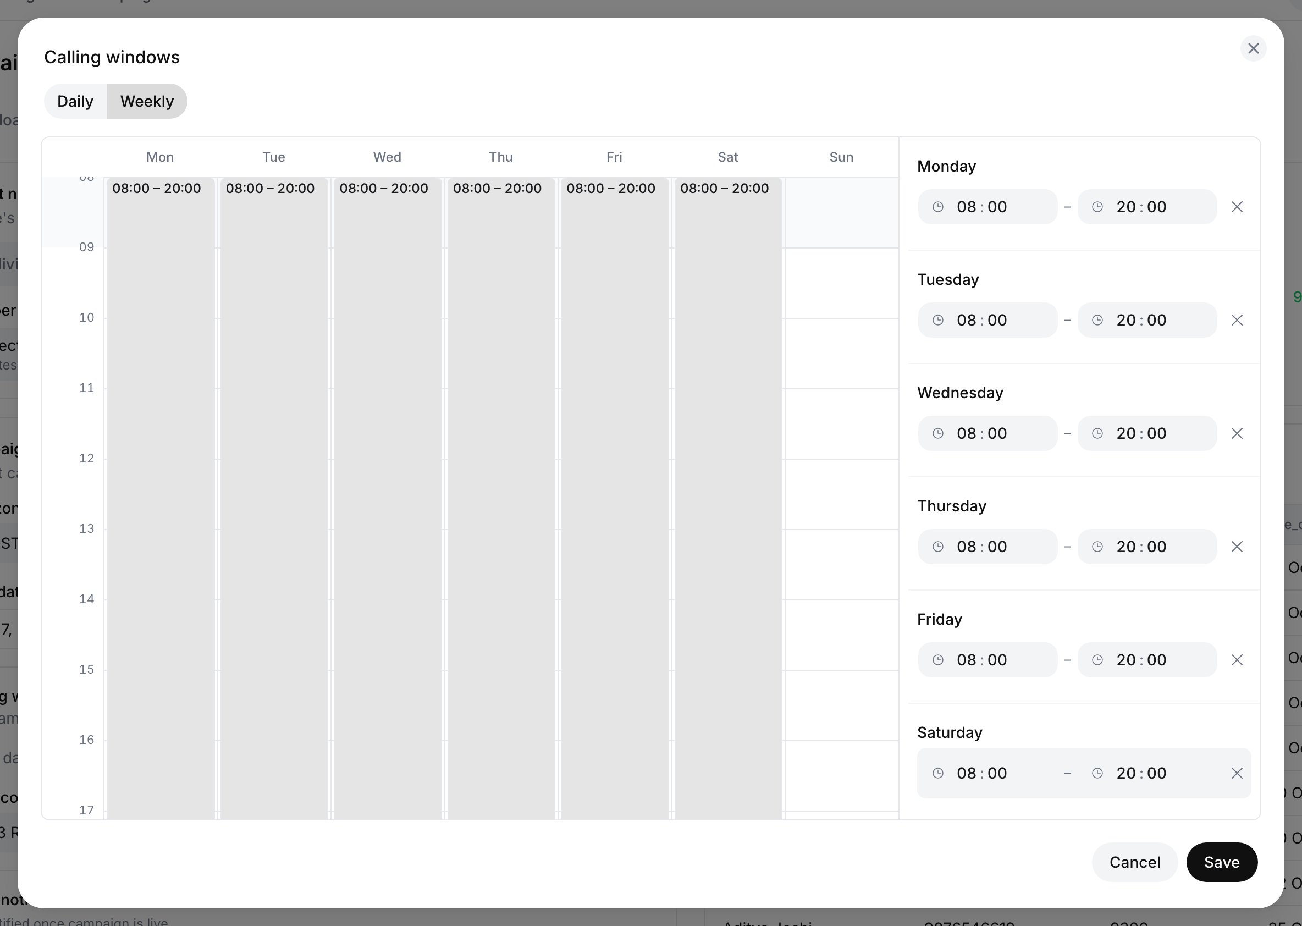Select the Weekly tab

point(147,102)
